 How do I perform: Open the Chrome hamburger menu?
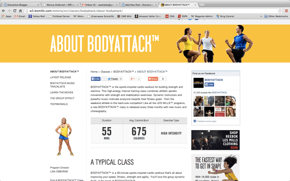(286, 11)
